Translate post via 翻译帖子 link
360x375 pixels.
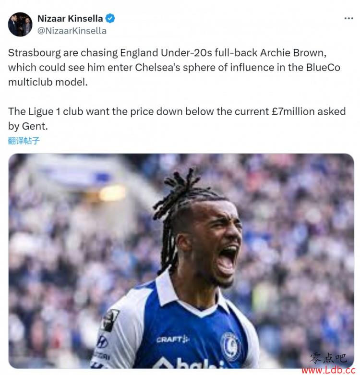[24, 141]
